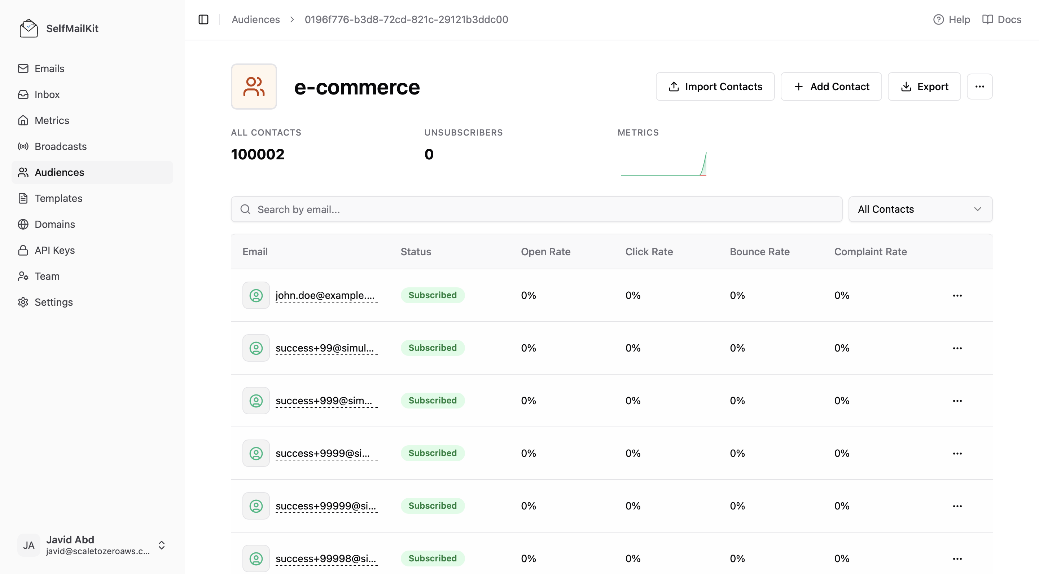Open success+999@sim... contact

pos(326,401)
